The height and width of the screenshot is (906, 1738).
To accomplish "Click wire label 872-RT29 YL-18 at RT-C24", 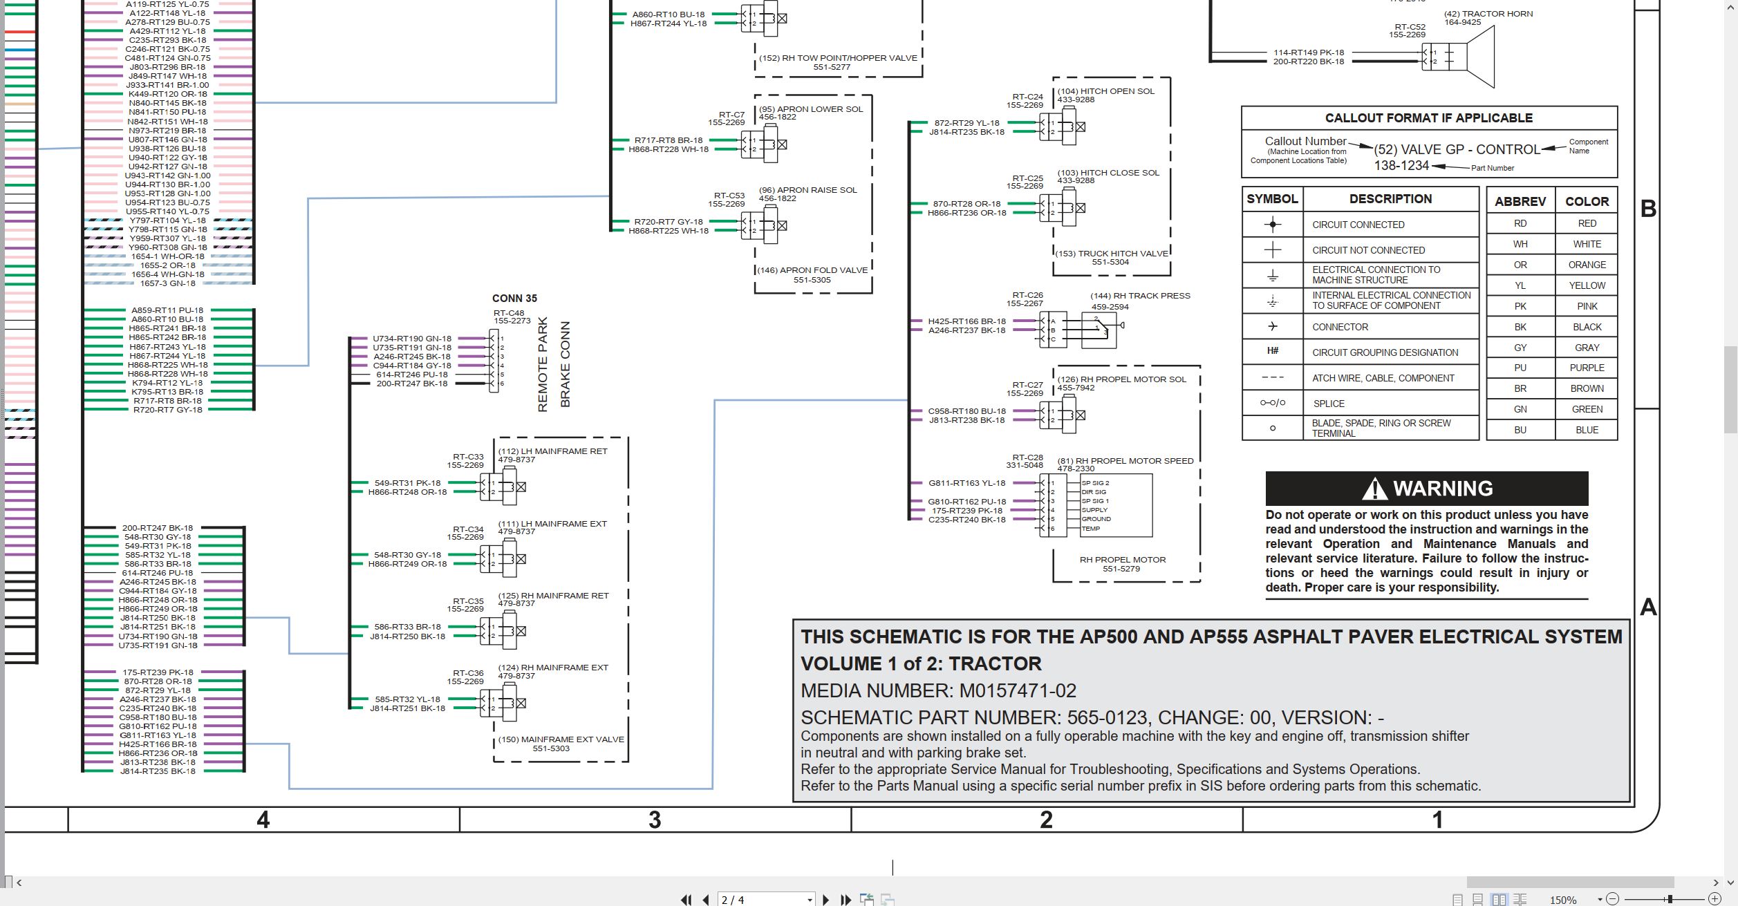I will pyautogui.click(x=966, y=123).
